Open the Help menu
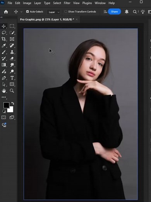Image resolution: width=151 pixels, height=202 pixels. pyautogui.click(x=112, y=3)
